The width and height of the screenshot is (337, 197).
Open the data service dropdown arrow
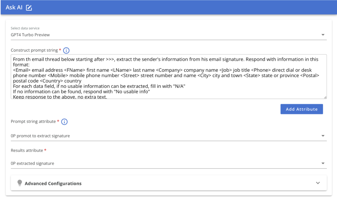coord(323,35)
